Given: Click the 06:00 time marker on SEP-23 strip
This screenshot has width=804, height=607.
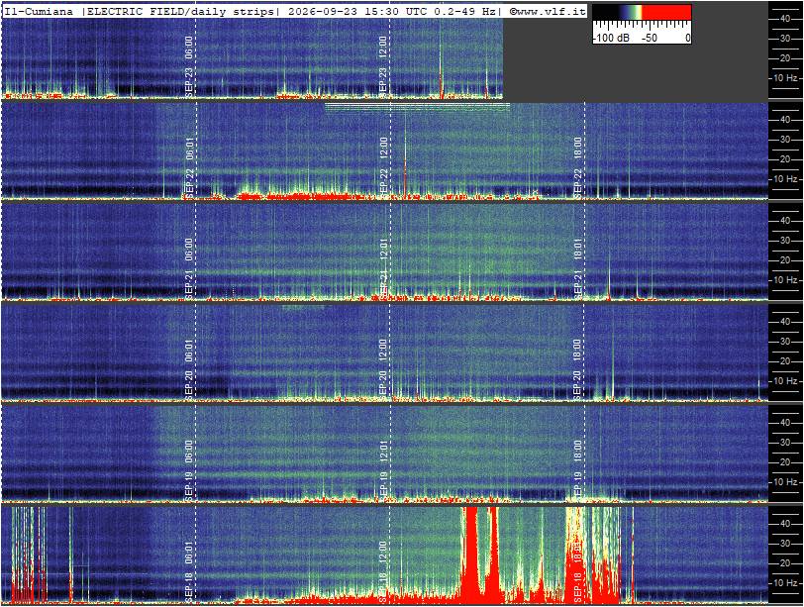Looking at the screenshot, I should point(188,47).
